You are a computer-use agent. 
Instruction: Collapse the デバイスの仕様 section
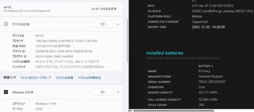pos(118,24)
